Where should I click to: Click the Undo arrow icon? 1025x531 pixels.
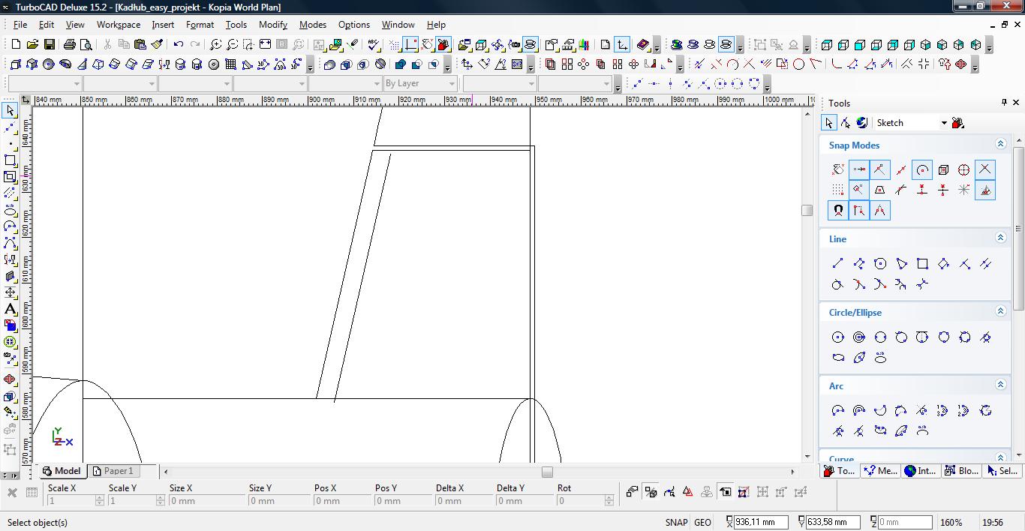point(179,45)
